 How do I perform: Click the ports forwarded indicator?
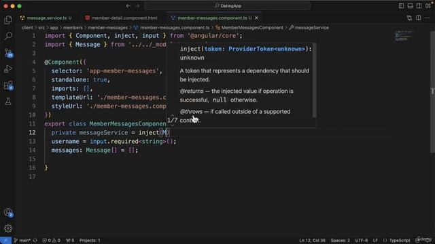coord(70,241)
